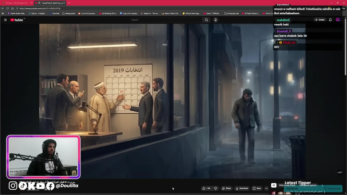Open I run an AI automation bookmark
The image size is (347, 195).
[x=87, y=13]
